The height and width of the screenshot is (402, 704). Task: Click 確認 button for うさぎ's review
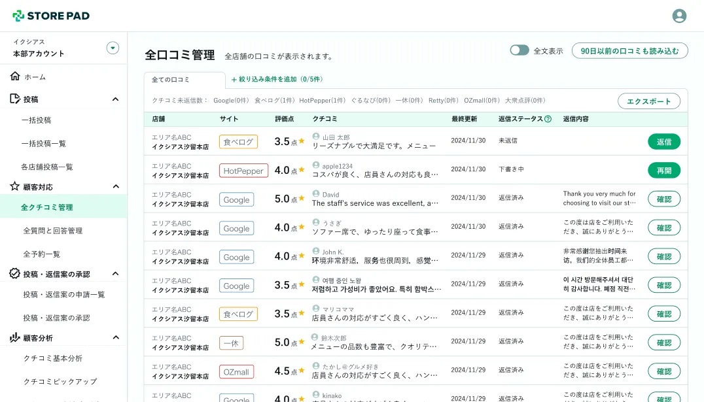664,228
